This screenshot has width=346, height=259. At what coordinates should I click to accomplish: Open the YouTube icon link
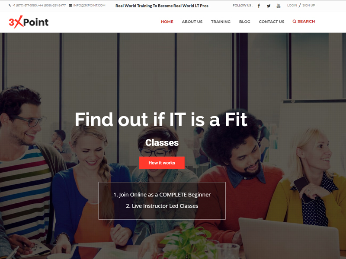pos(279,6)
